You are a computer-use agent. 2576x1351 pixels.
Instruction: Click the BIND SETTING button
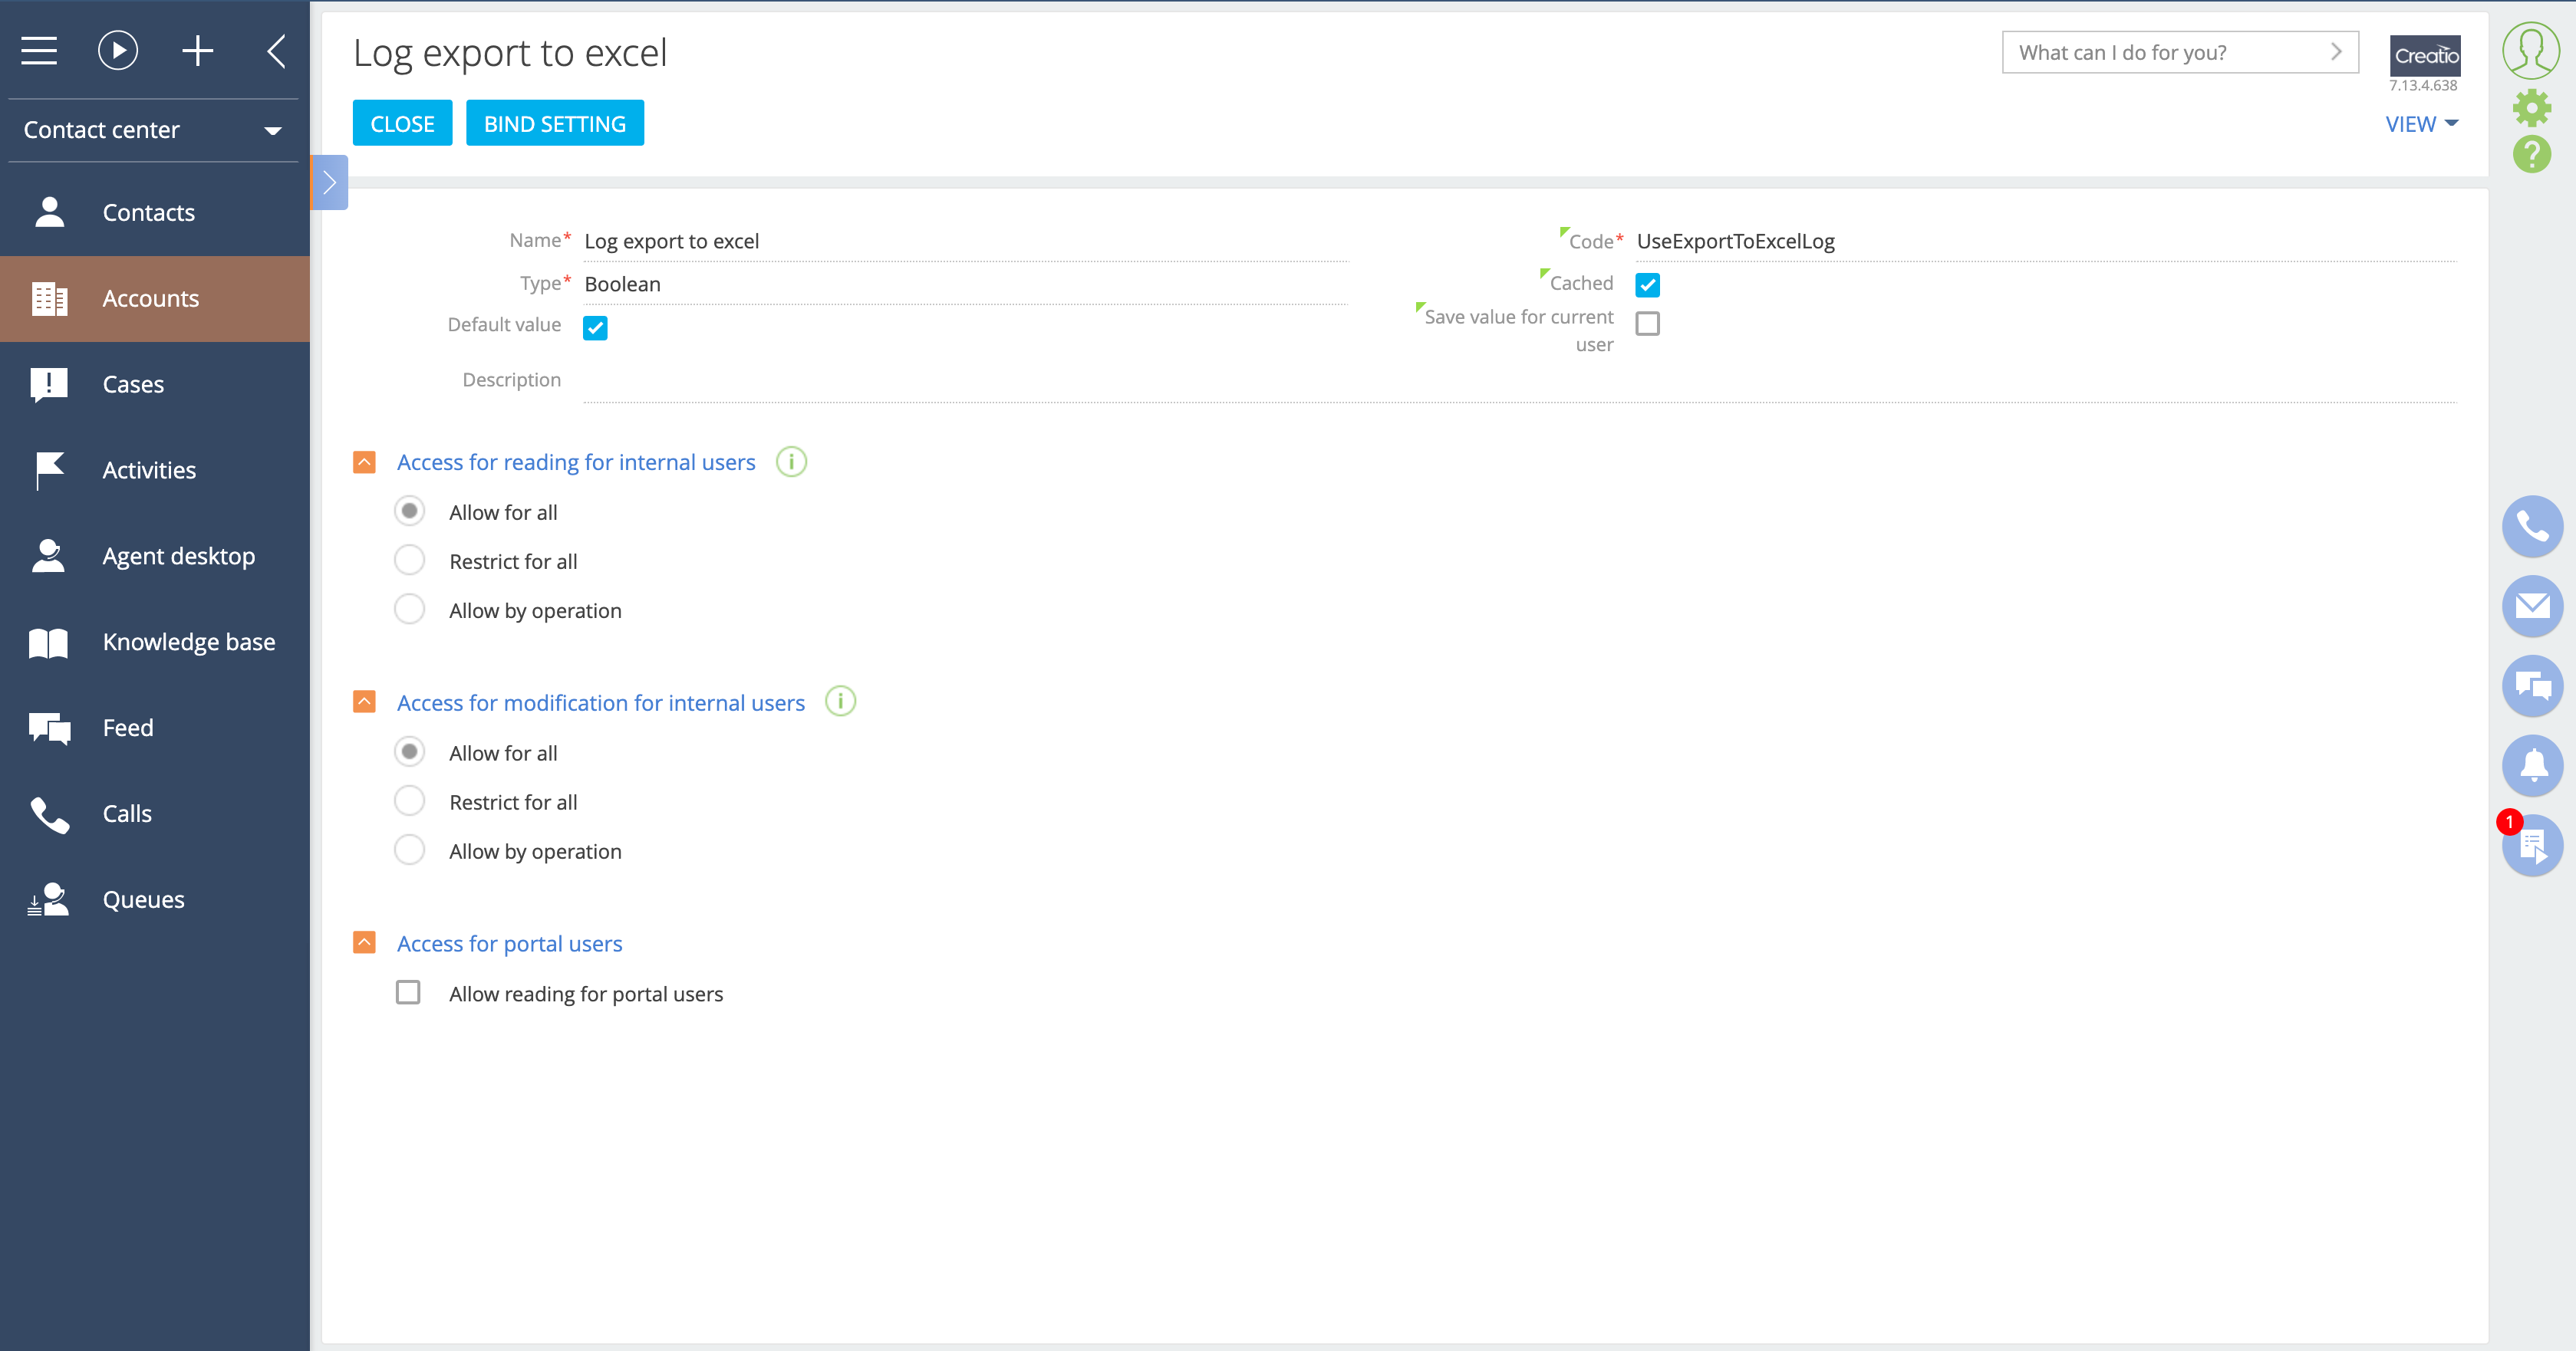(554, 123)
